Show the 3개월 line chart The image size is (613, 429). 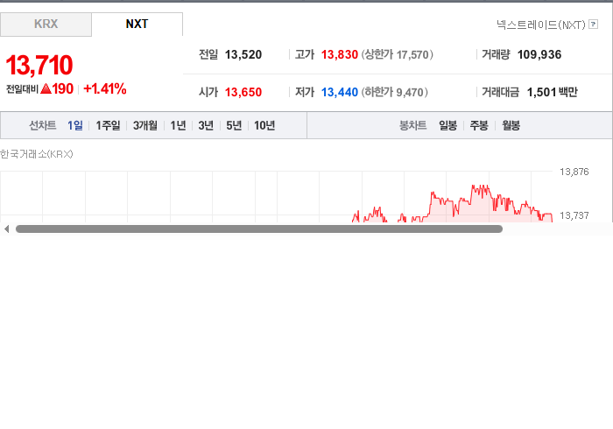[x=145, y=125]
